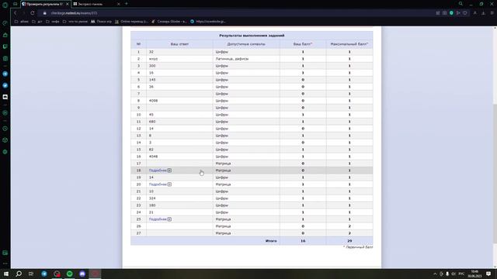Open the Словарь Glosbe bookmark
The width and height of the screenshot is (497, 279).
point(169,22)
